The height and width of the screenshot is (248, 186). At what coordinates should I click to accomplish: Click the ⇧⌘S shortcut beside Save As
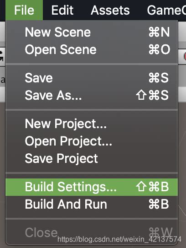click(x=152, y=95)
